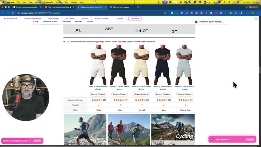Click the White shorts product image

(98, 65)
